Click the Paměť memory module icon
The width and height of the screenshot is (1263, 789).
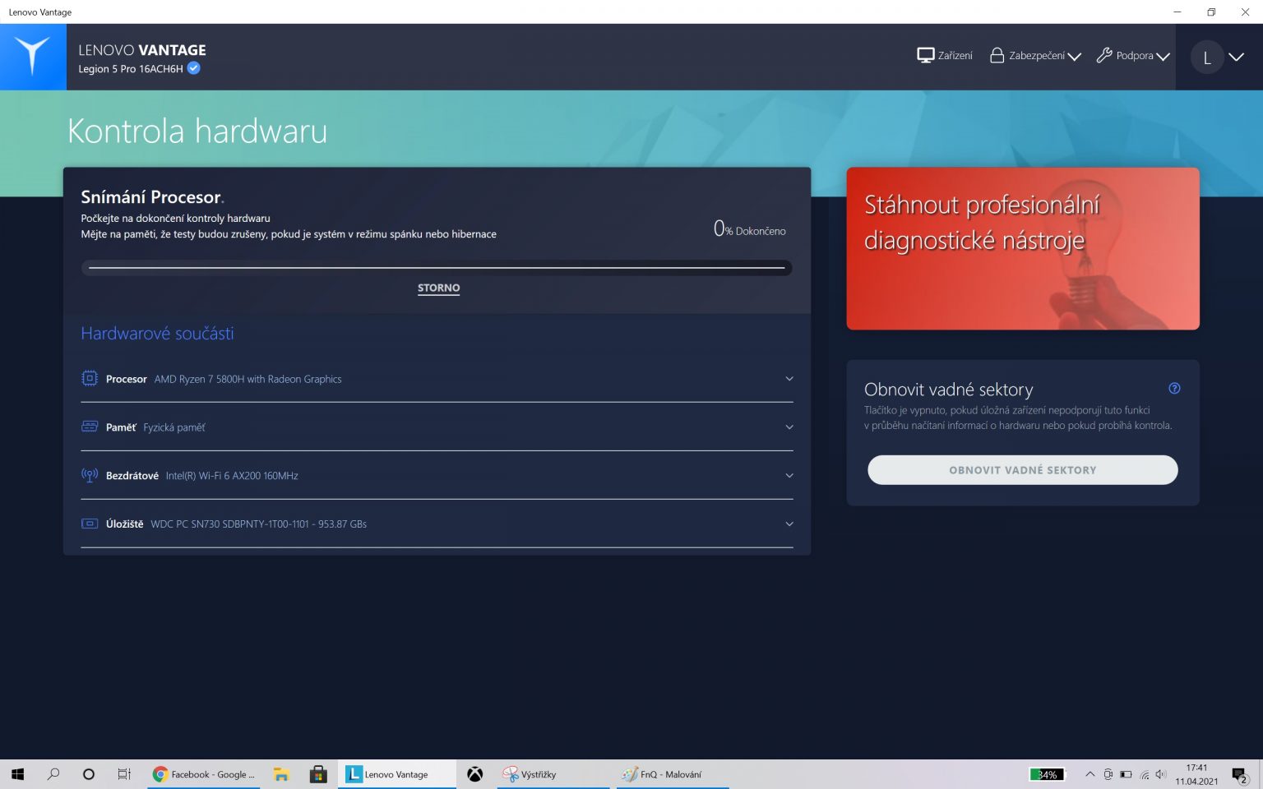tap(90, 427)
